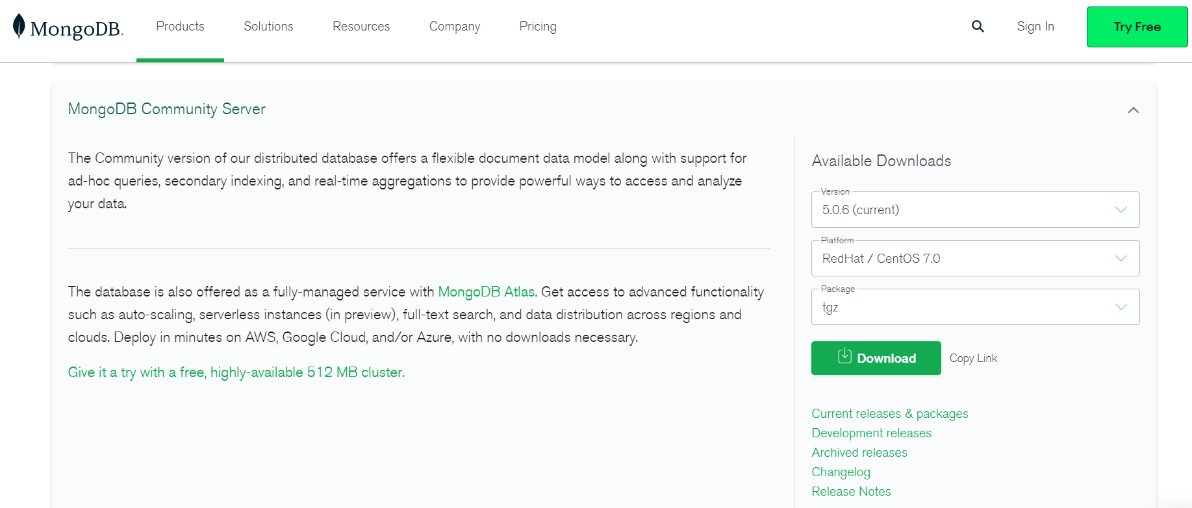The width and height of the screenshot is (1192, 508).
Task: Open the Products menu
Action: click(x=180, y=27)
